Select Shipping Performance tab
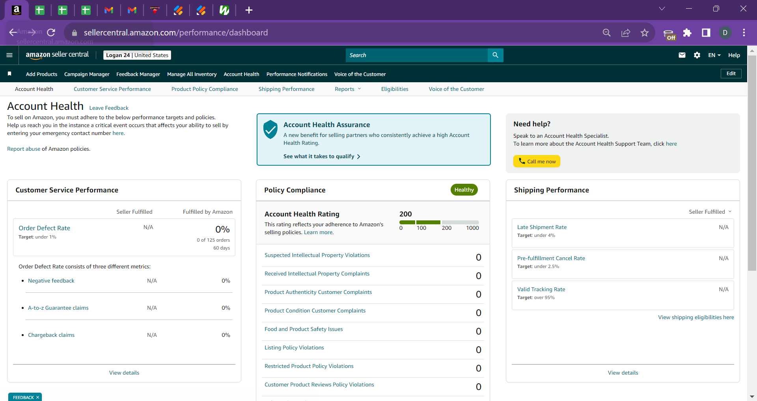 pos(287,89)
